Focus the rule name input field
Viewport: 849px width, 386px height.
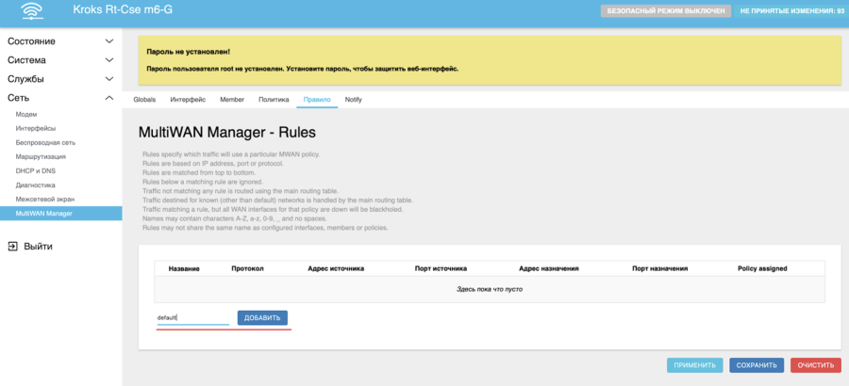(192, 318)
